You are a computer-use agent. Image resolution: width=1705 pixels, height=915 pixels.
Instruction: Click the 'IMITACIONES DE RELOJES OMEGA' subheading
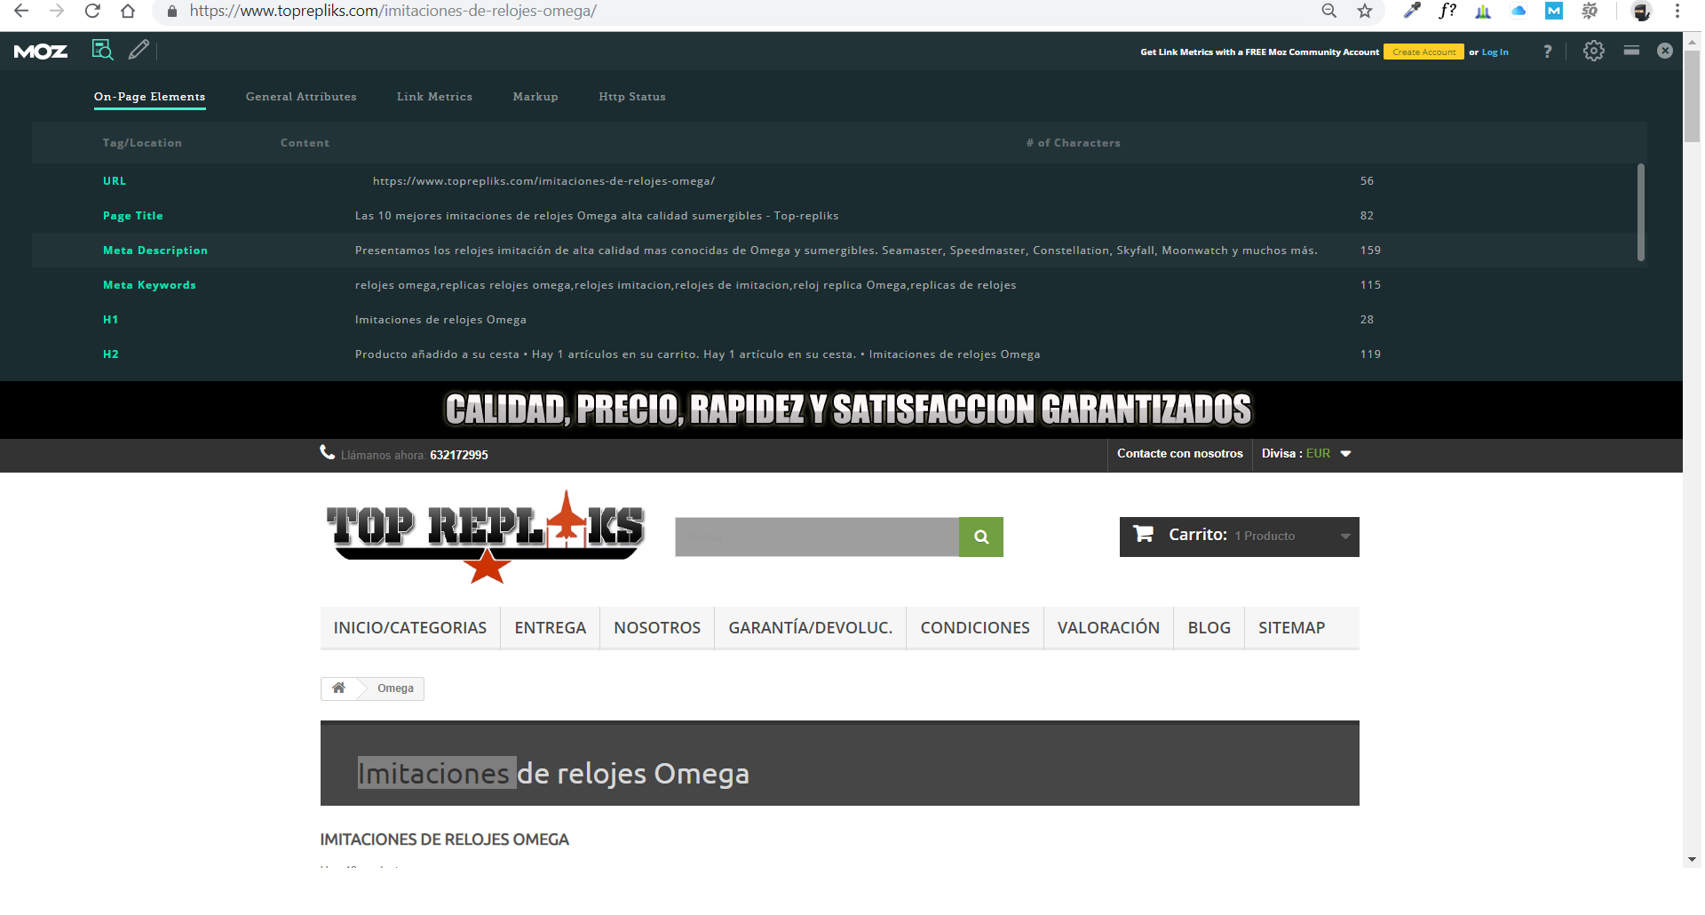(444, 839)
